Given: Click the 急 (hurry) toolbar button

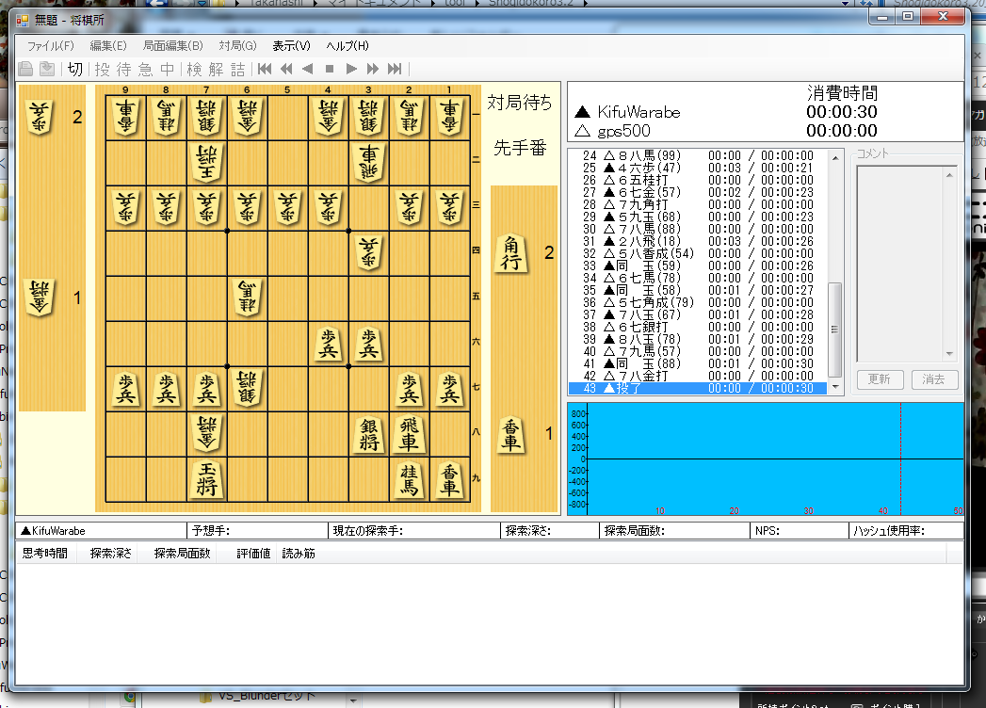Looking at the screenshot, I should click(x=145, y=69).
